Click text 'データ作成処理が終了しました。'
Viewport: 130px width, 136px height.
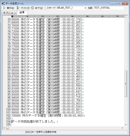[34, 122]
